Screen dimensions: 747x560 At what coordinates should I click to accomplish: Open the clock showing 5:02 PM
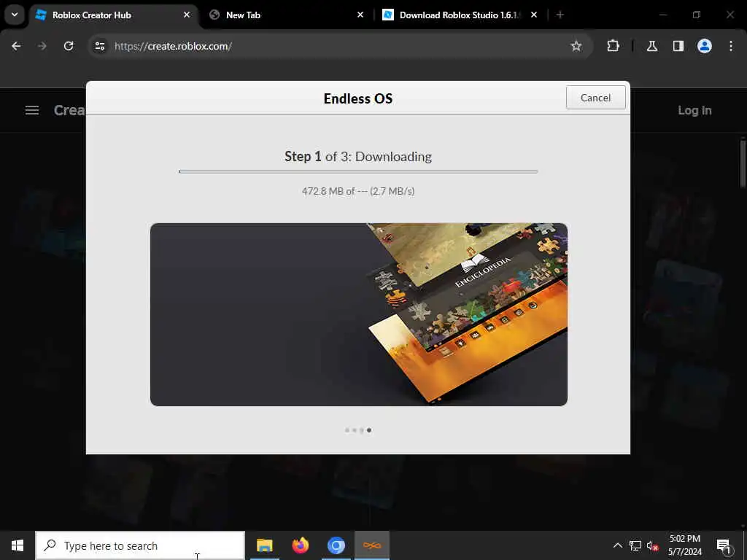click(x=684, y=545)
